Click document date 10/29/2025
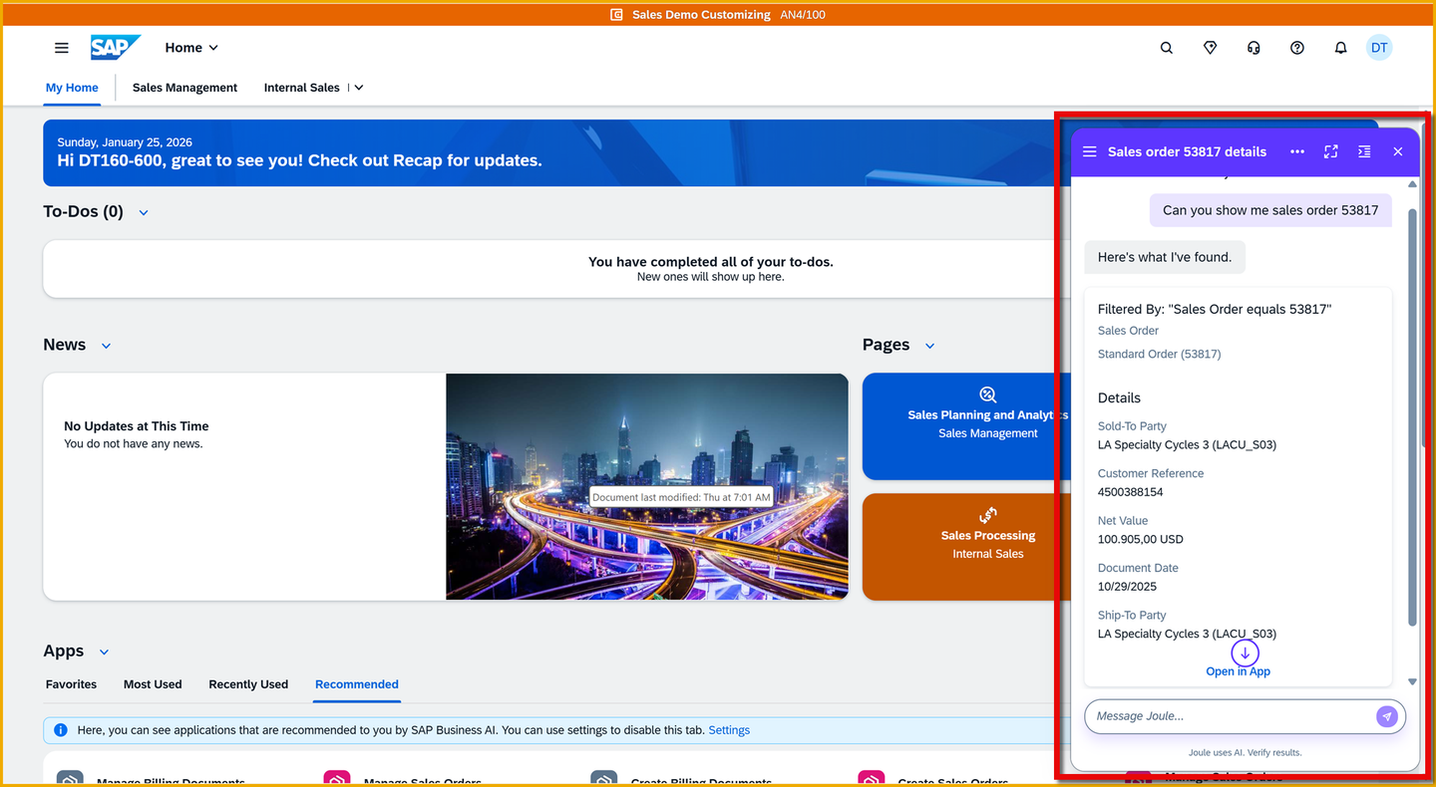The image size is (1436, 787). click(1128, 587)
